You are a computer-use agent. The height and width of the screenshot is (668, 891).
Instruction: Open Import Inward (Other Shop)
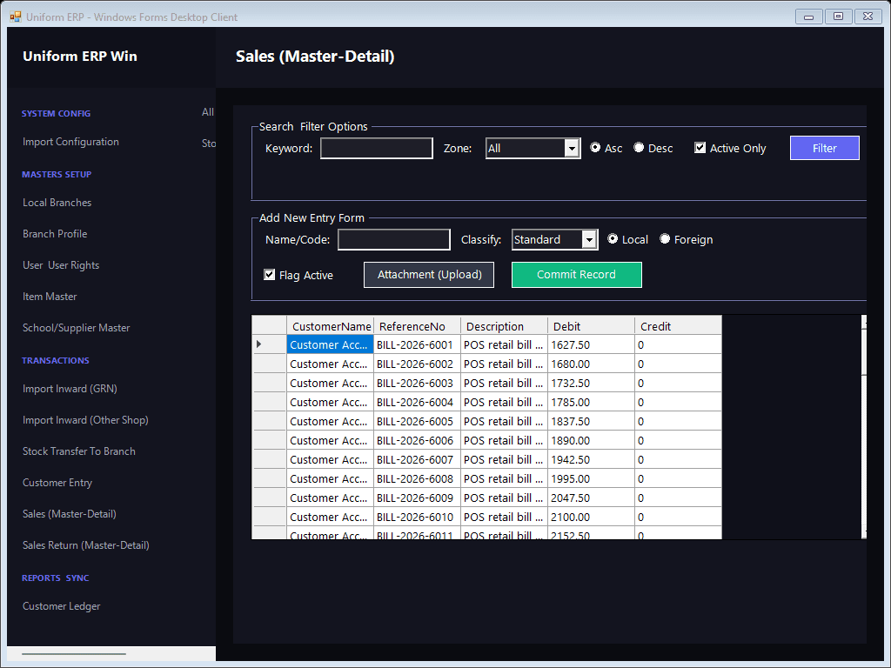(85, 420)
